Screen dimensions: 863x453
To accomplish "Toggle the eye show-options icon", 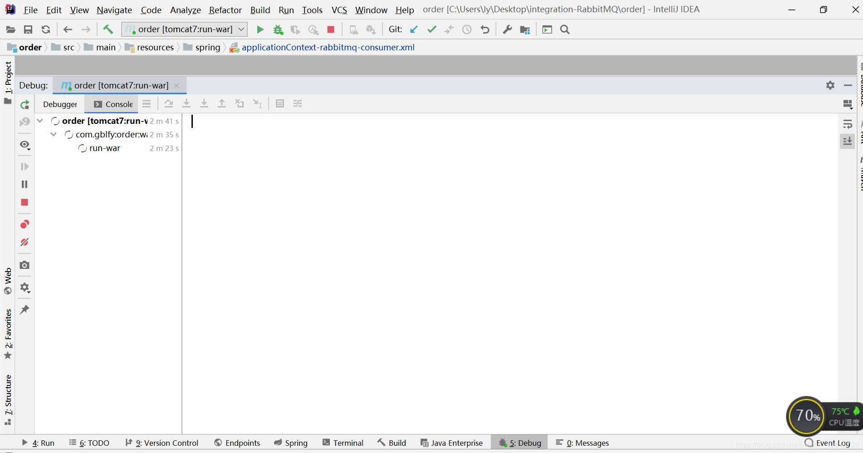I will click(x=25, y=145).
